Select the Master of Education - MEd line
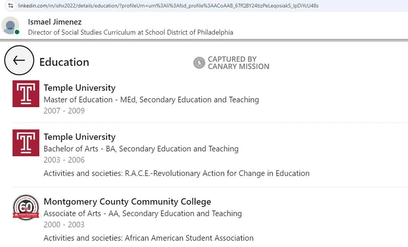Image resolution: width=408 pixels, height=247 pixels. click(x=151, y=100)
